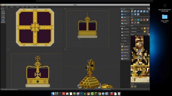Image resolution: width=172 pixels, height=96 pixels.
Task: Click the icon beside the secondary color picker
Action: tap(148, 31)
